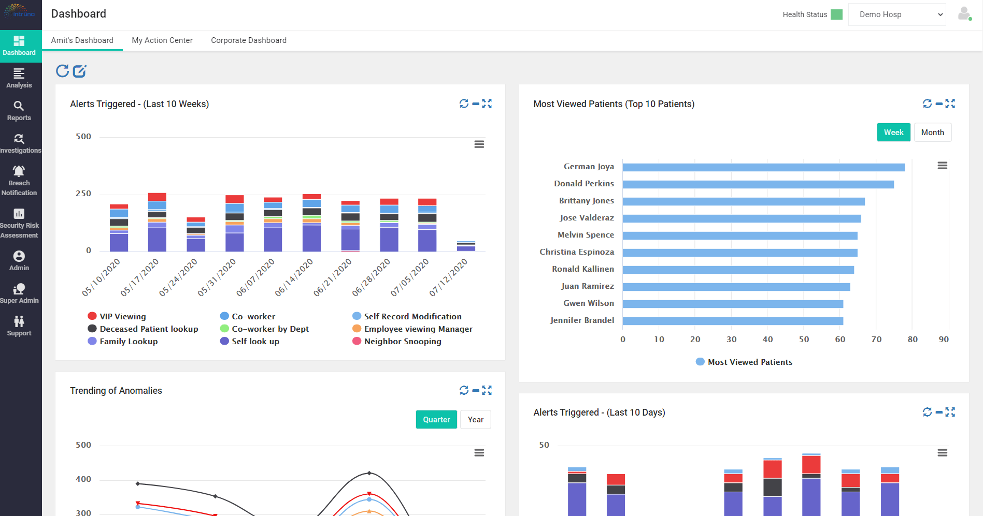The width and height of the screenshot is (983, 516).
Task: Click the 05/17/2020 stacked bar
Action: [x=157, y=222]
